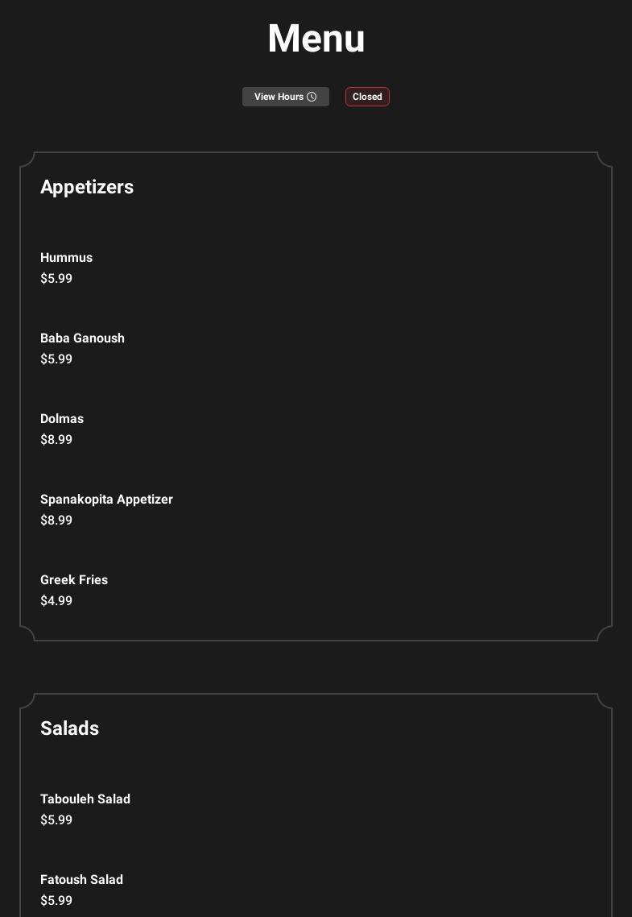Click the price under Spanakopita Appetizer
Screen dimensions: 632x917
coord(56,521)
